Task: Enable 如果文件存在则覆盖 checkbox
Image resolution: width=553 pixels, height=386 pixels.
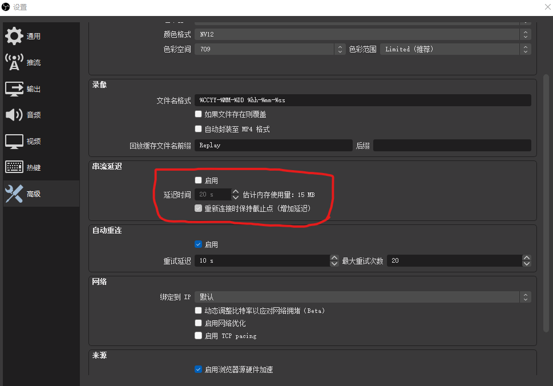Action: 198,114
